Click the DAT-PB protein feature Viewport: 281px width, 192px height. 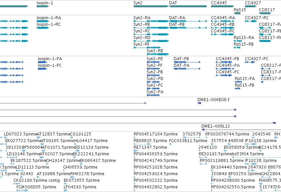point(187,62)
